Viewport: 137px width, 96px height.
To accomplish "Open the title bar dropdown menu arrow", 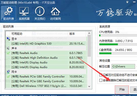I will (x=127, y=2).
